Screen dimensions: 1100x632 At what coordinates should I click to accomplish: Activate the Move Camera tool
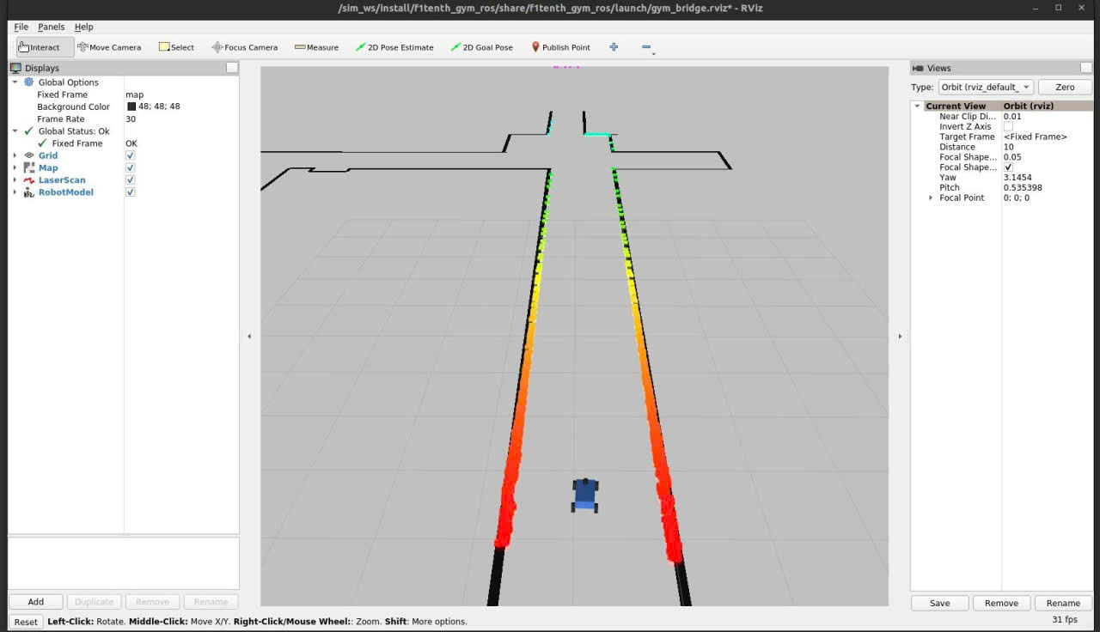pyautogui.click(x=109, y=47)
